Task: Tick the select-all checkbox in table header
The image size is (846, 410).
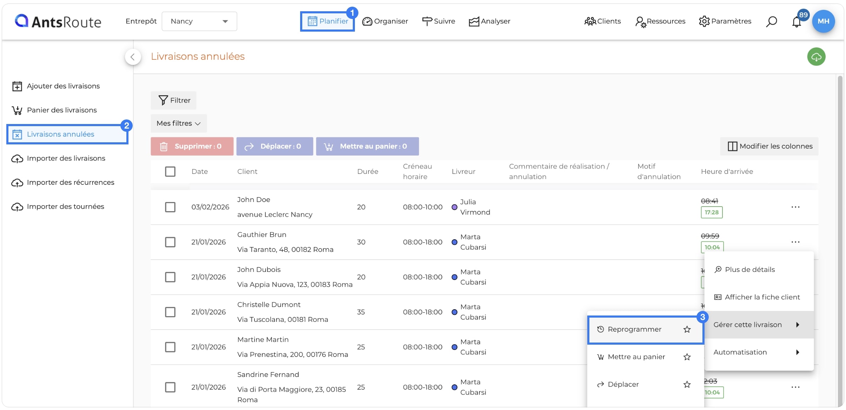Action: [170, 171]
